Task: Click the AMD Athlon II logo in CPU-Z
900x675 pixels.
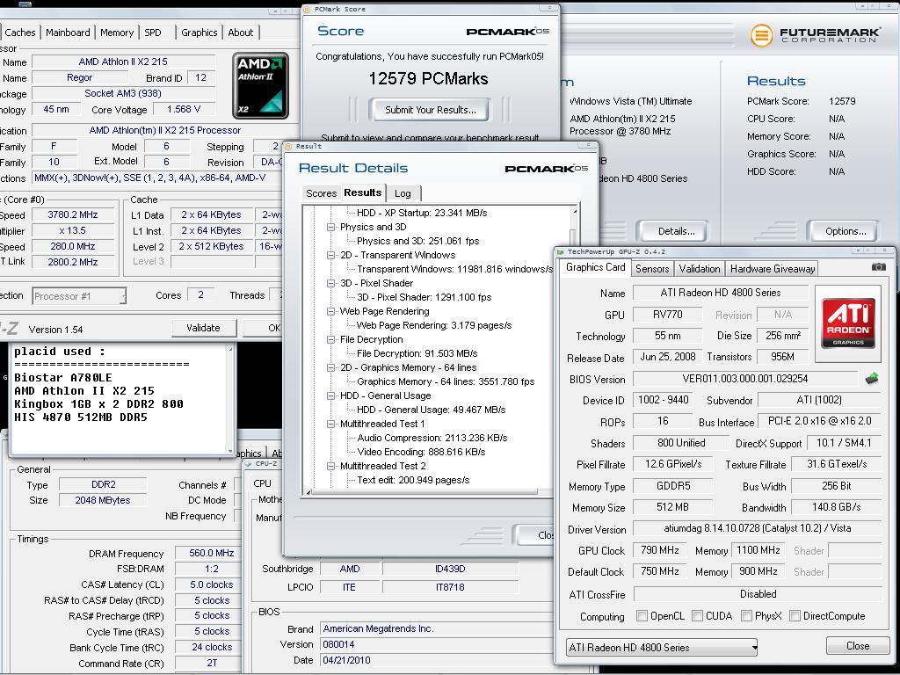Action: click(260, 85)
